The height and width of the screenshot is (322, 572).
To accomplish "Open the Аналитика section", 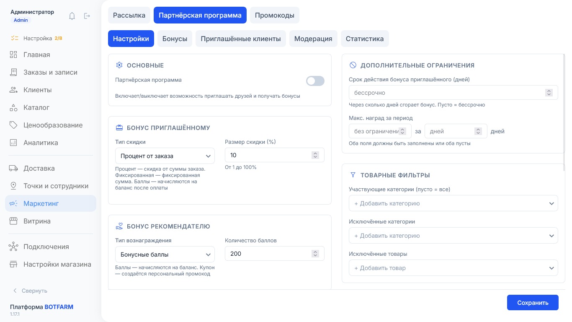I will [x=51, y=143].
